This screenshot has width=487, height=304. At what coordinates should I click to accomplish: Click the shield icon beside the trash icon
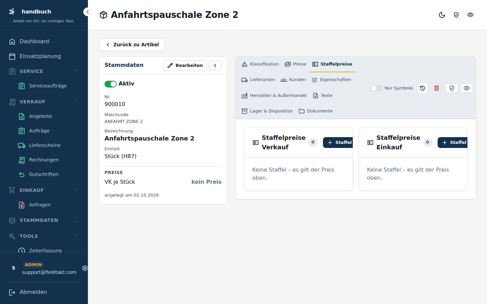click(452, 88)
